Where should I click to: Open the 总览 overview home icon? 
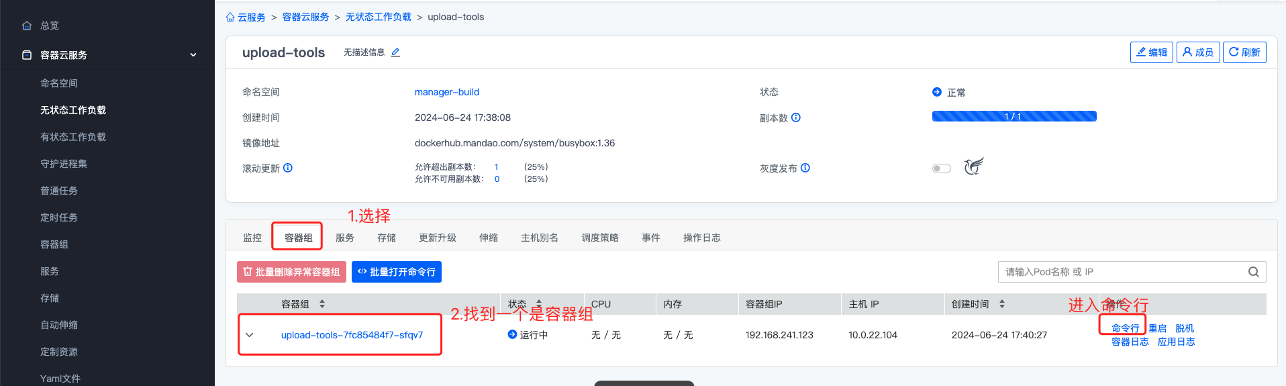(x=27, y=26)
